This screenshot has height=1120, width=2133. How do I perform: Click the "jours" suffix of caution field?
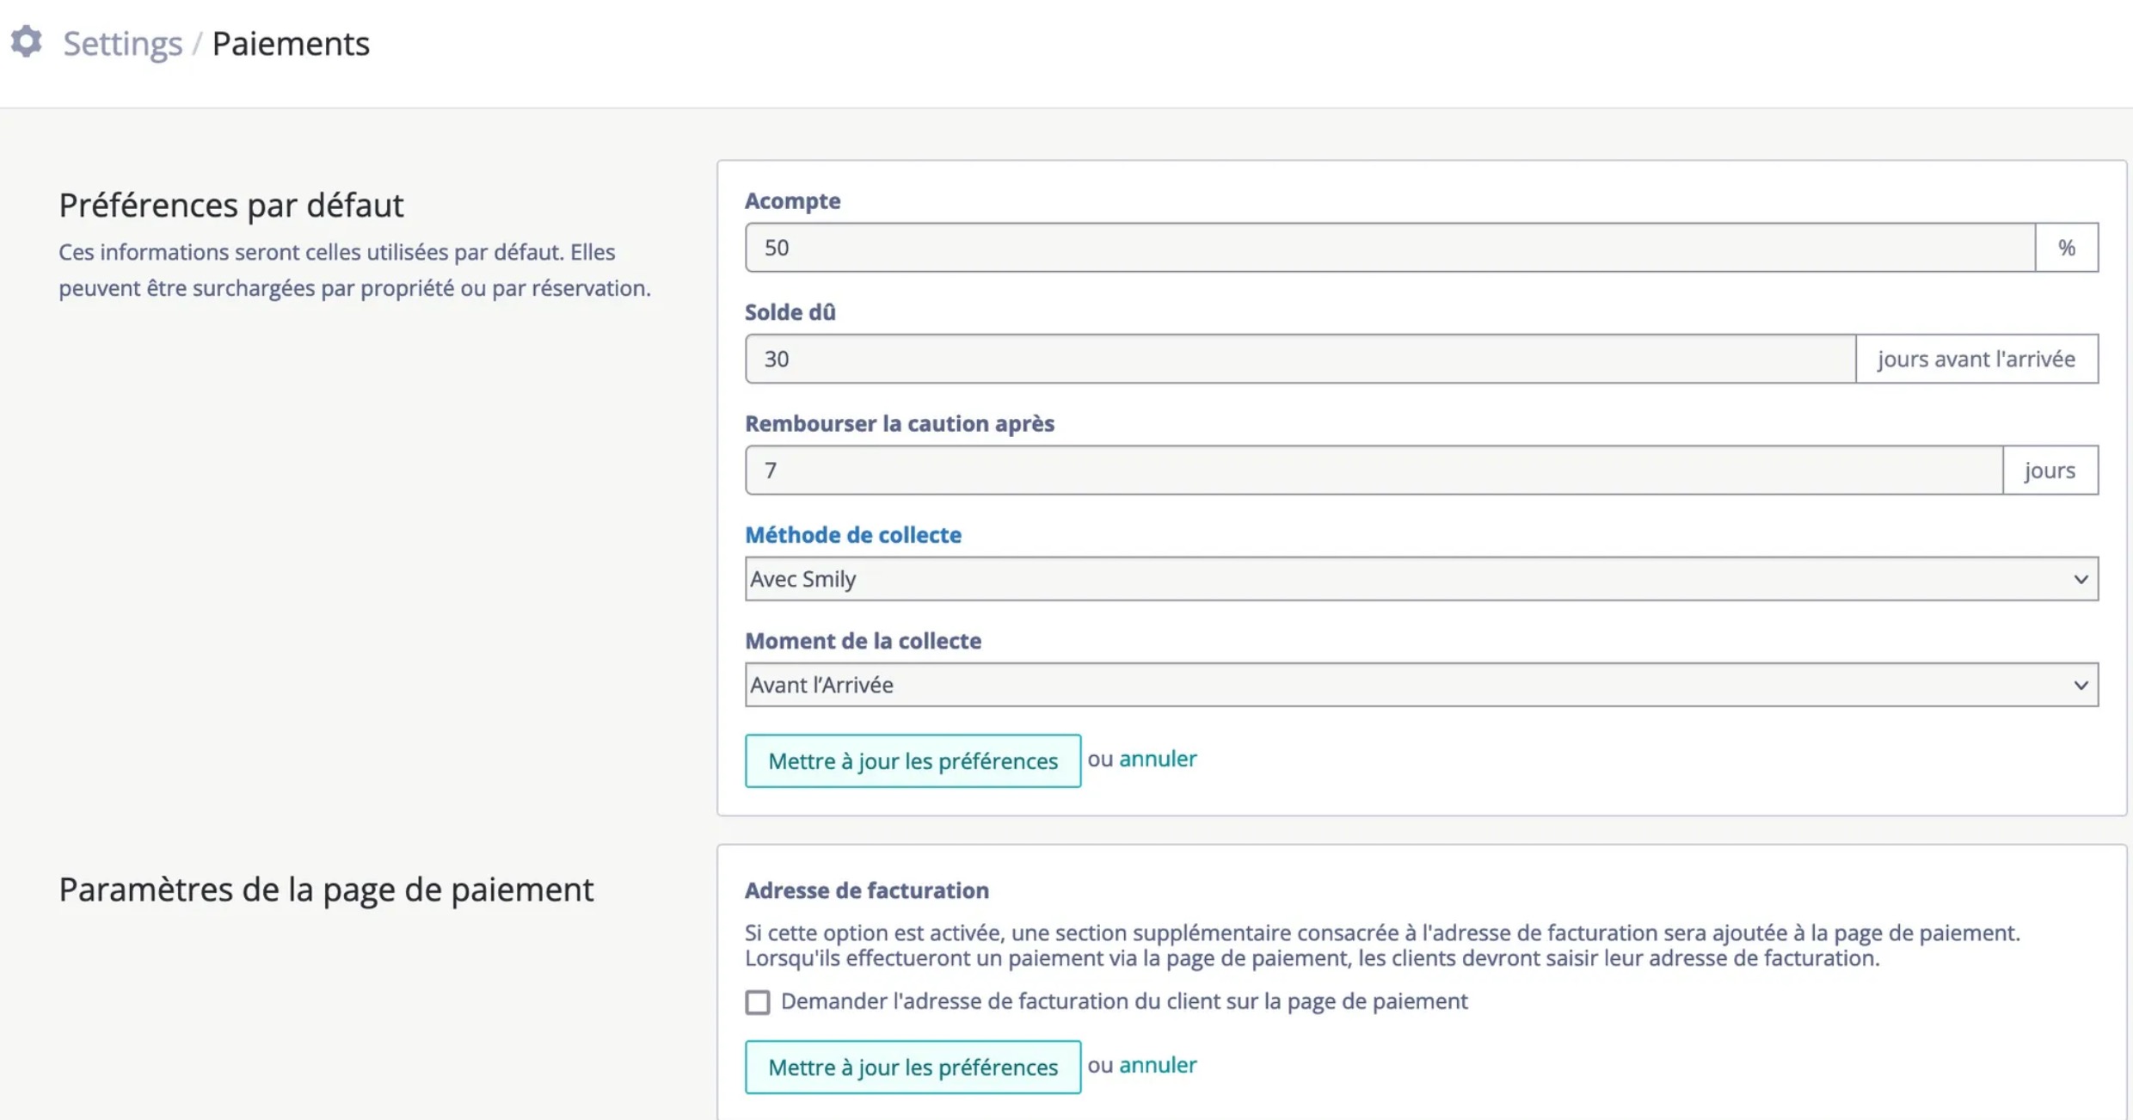pyautogui.click(x=2050, y=470)
